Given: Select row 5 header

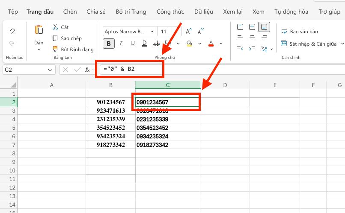Looking at the screenshot, I should (9, 128).
